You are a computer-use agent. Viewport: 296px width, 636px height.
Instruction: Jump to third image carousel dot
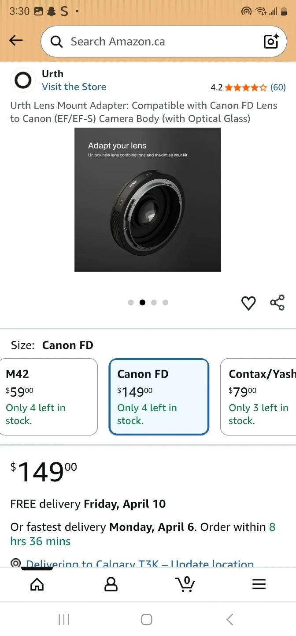(154, 303)
